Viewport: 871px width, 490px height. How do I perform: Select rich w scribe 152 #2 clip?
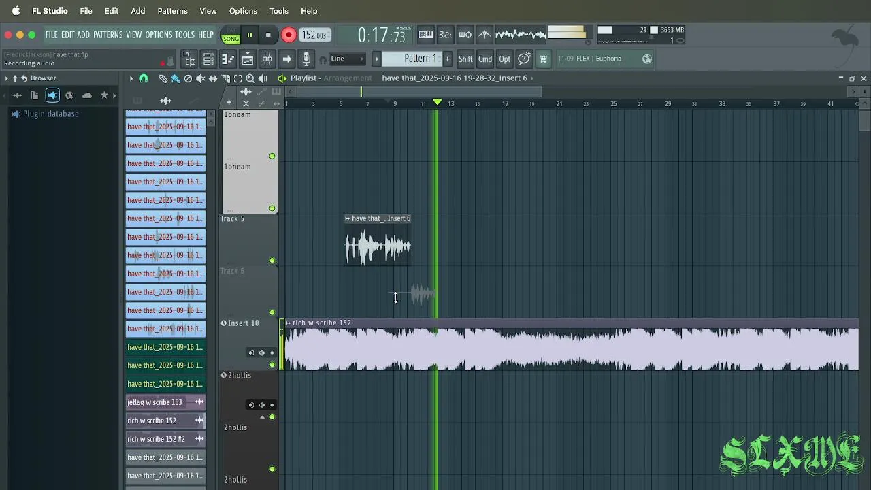(x=165, y=439)
